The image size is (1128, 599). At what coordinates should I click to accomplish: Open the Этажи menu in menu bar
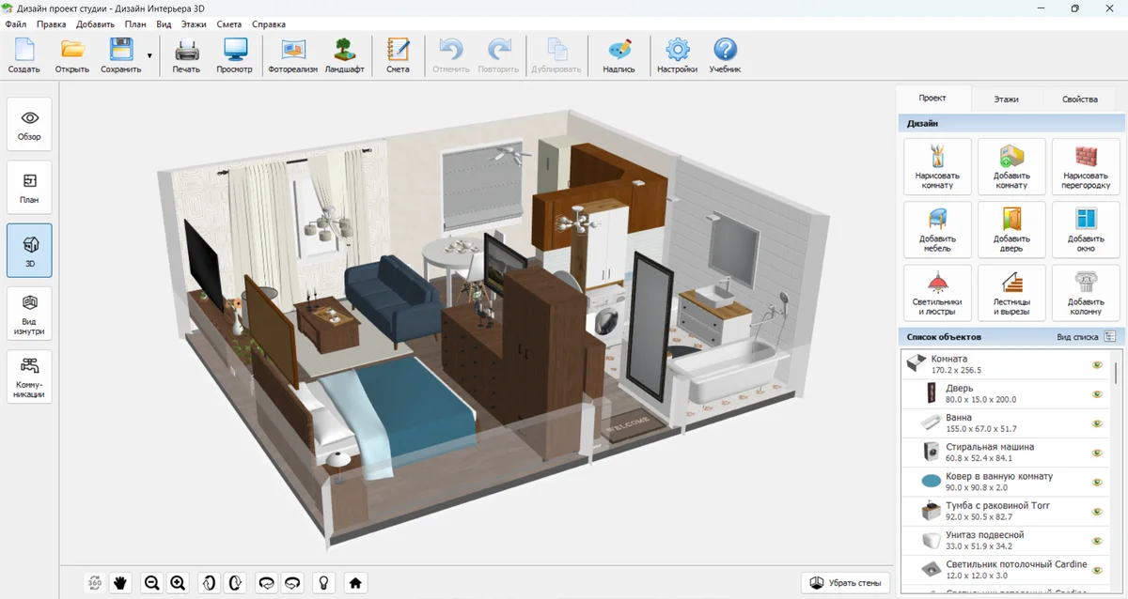[x=195, y=23]
